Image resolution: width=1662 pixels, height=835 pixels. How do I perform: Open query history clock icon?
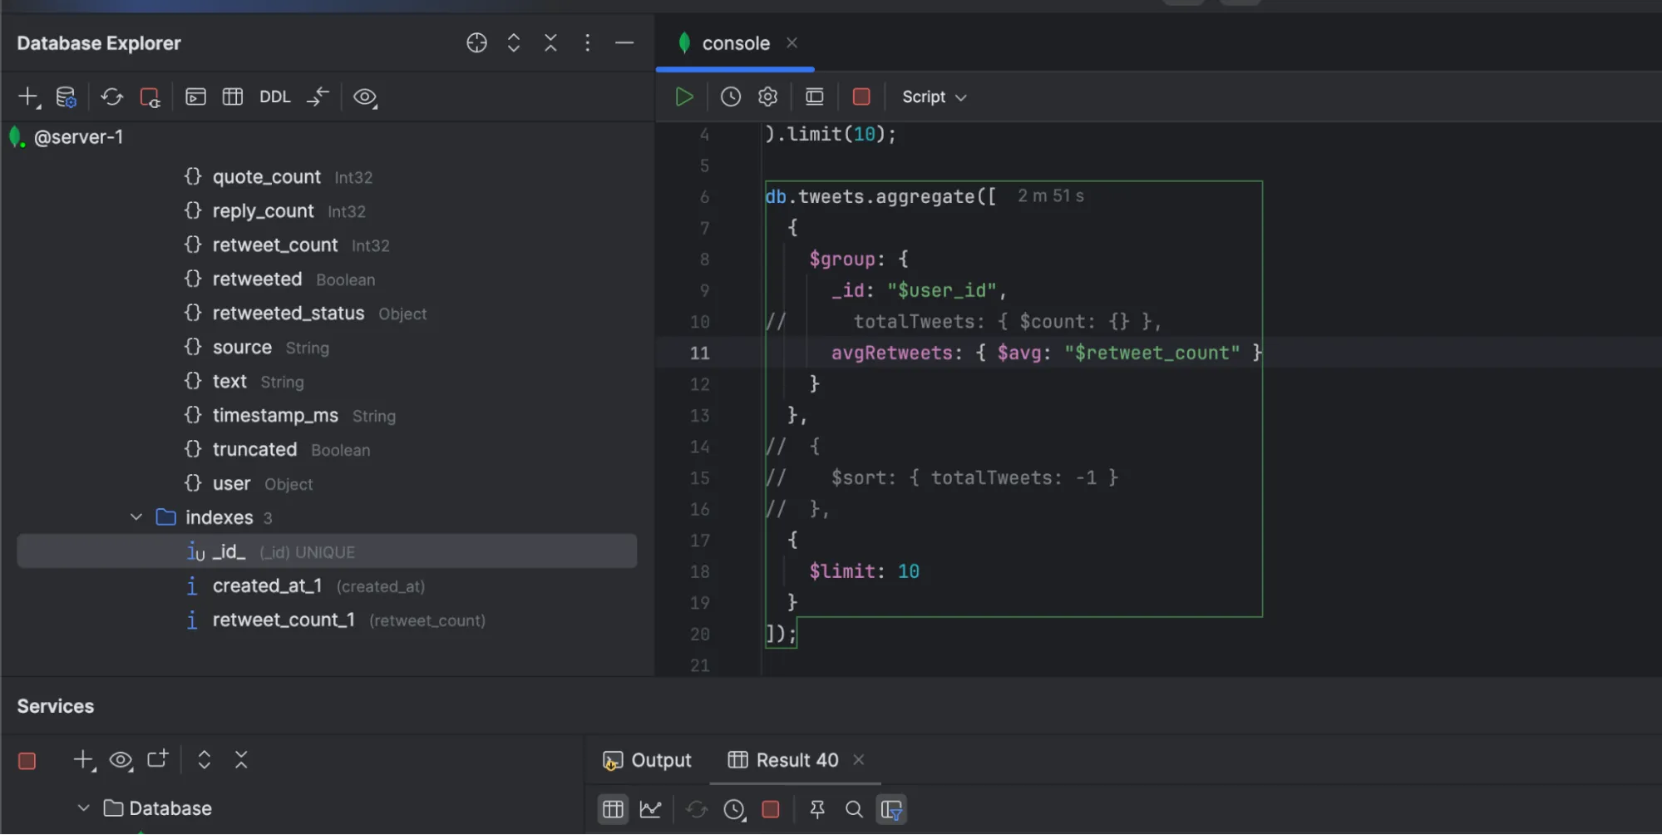(x=730, y=97)
